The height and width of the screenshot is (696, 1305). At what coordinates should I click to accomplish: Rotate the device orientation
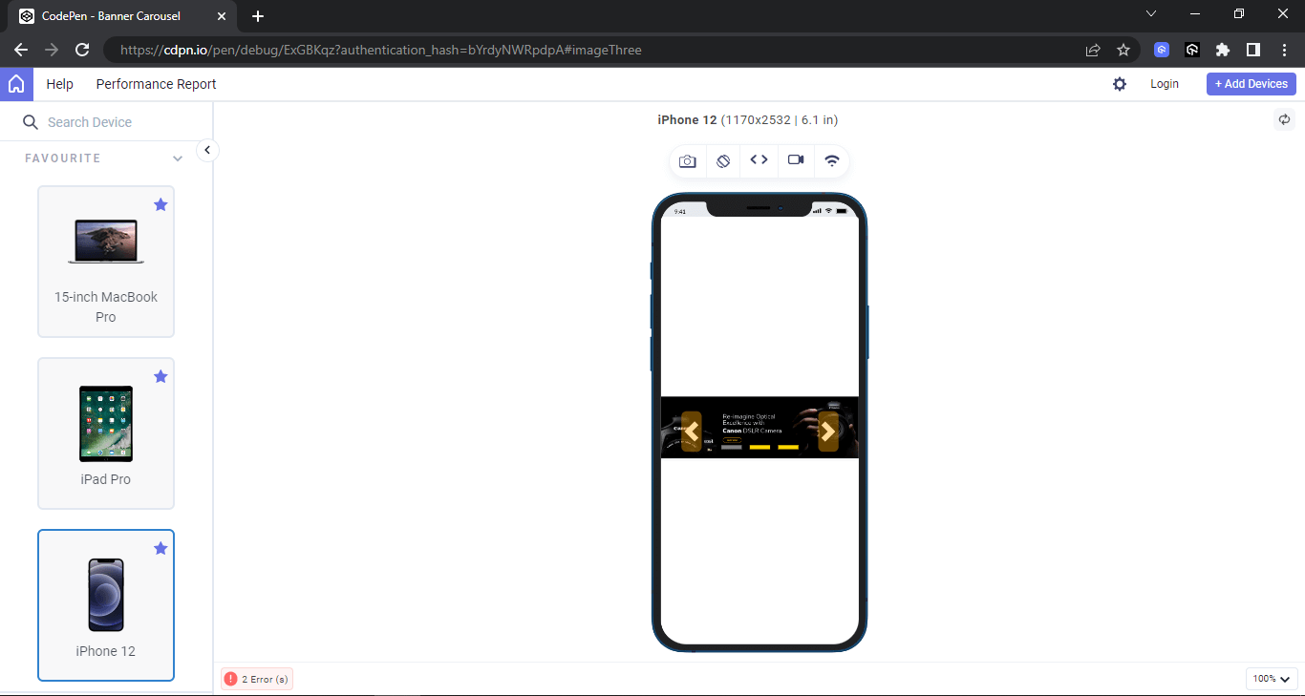(x=723, y=160)
